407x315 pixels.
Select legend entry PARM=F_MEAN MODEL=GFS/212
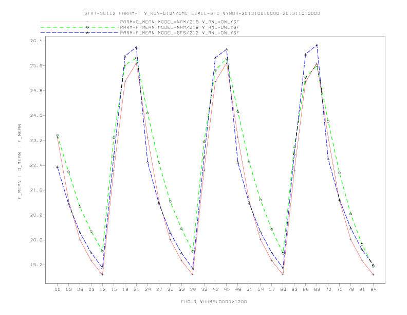[x=180, y=33]
